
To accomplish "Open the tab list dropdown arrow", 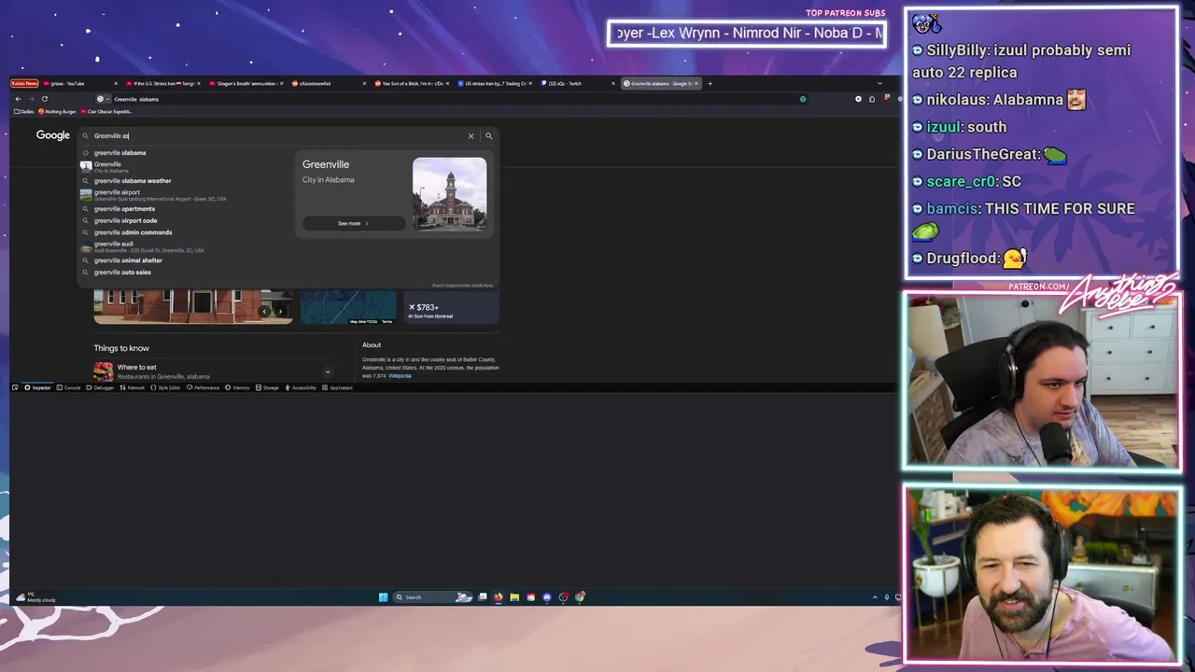I will (x=879, y=84).
